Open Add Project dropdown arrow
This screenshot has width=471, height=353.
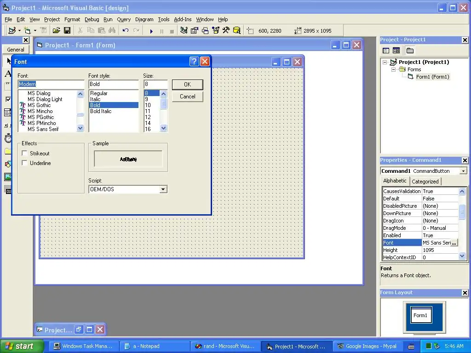click(x=19, y=30)
